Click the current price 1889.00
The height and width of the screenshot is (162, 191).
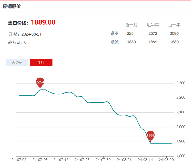[x=43, y=22]
